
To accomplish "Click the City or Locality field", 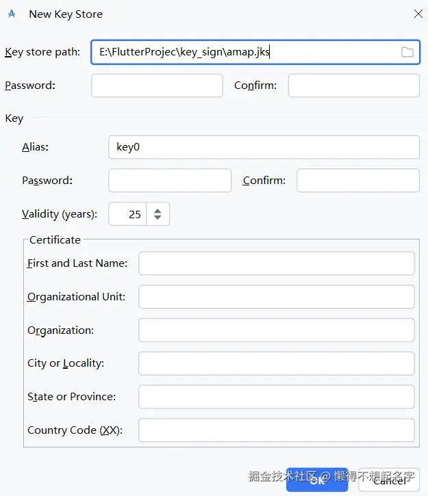I will click(276, 363).
